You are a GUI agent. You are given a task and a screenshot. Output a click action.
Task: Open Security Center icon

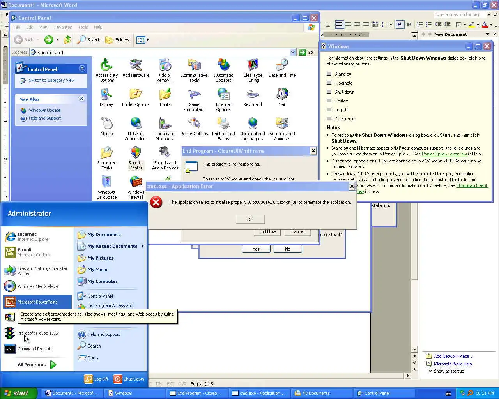tap(136, 158)
